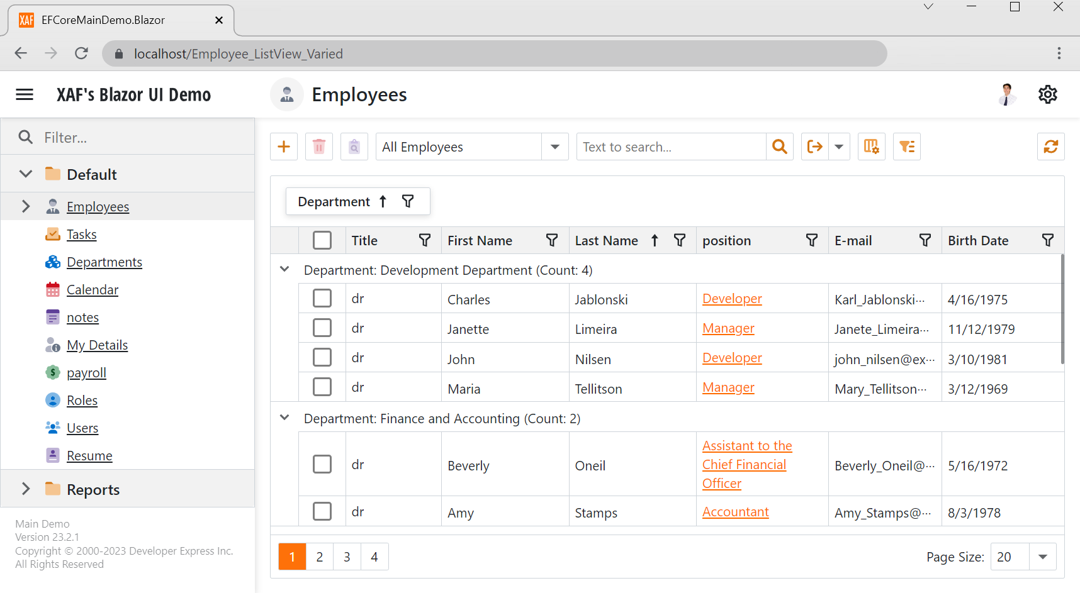1080x593 pixels.
Task: Open My Details in the navigation
Action: [98, 345]
